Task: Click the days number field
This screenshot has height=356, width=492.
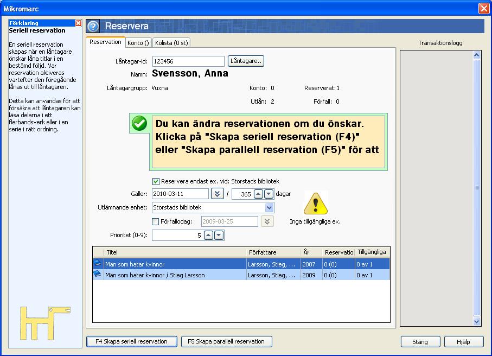Action: pos(242,194)
